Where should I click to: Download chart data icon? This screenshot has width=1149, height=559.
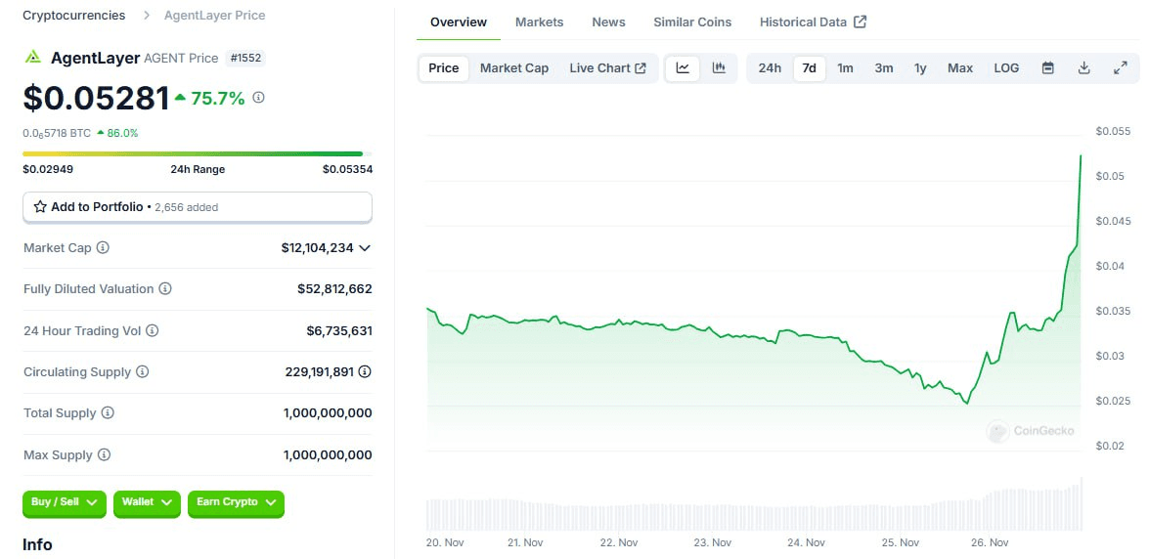point(1083,68)
